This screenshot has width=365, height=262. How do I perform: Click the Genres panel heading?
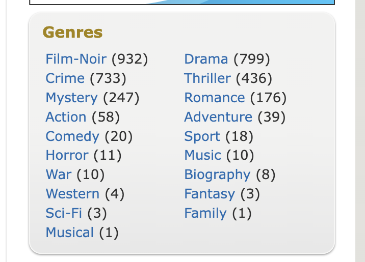(72, 33)
